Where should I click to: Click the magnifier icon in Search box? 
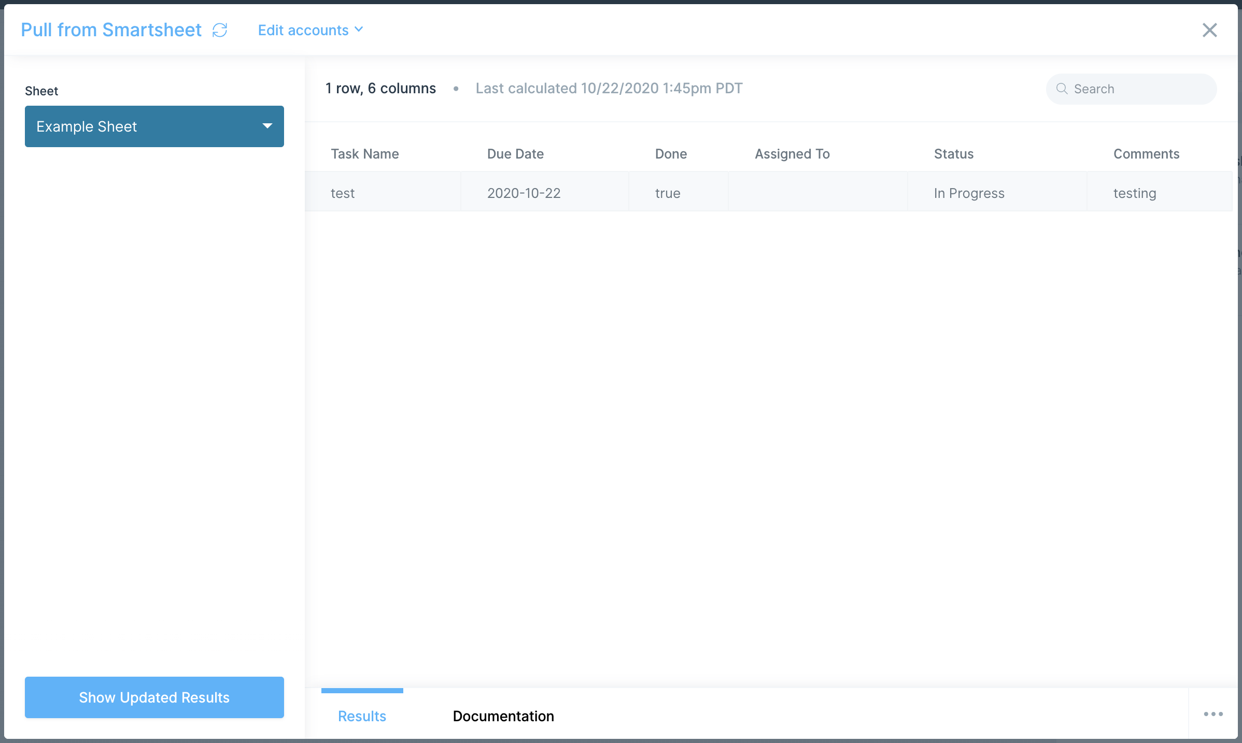coord(1062,89)
